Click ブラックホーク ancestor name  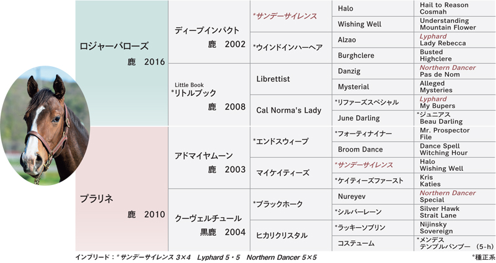(x=278, y=204)
